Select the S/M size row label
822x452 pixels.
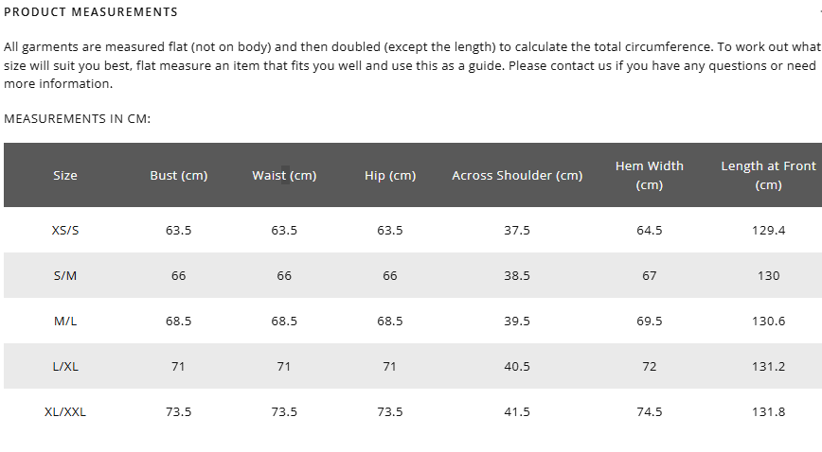tap(65, 275)
